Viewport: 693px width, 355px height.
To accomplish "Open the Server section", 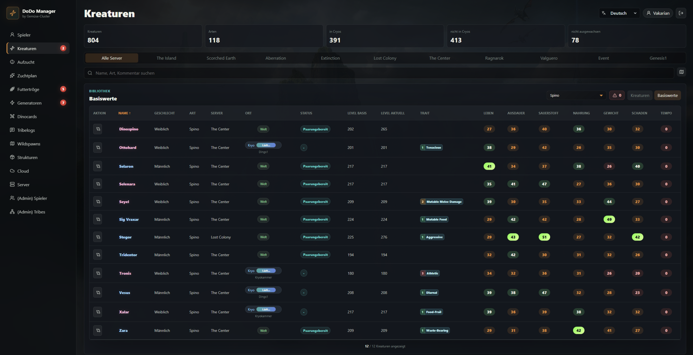I will tap(38, 185).
